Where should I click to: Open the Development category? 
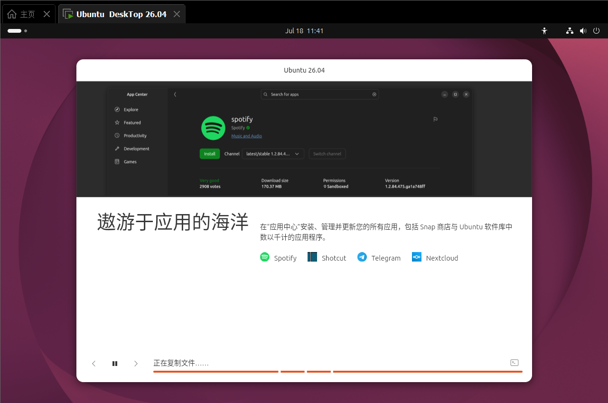click(x=137, y=149)
